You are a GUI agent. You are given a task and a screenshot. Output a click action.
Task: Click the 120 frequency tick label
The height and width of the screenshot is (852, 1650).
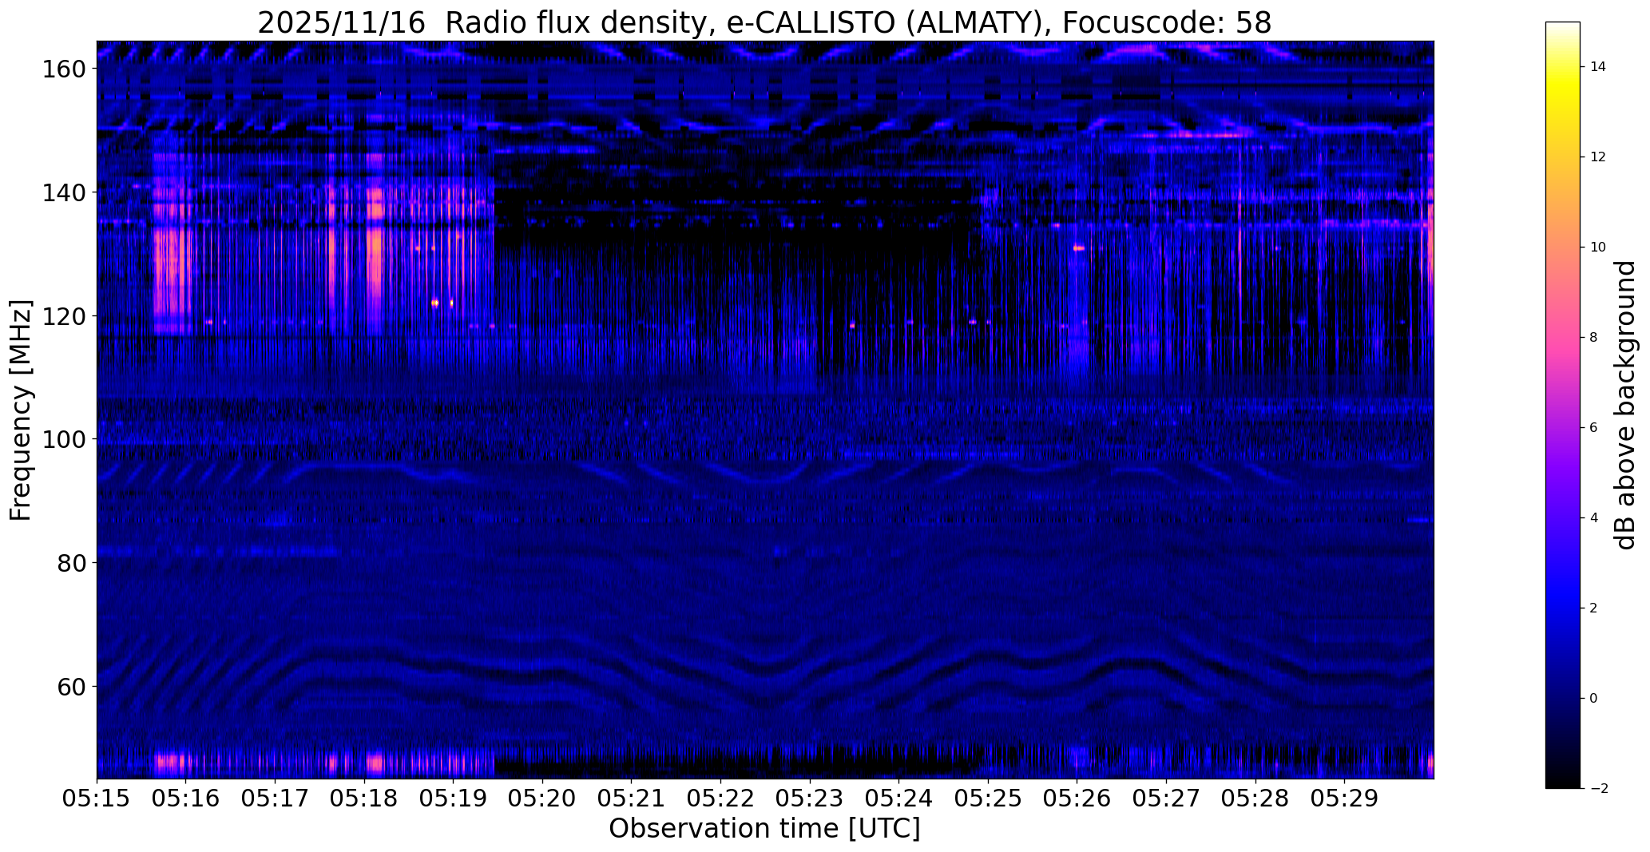64,316
